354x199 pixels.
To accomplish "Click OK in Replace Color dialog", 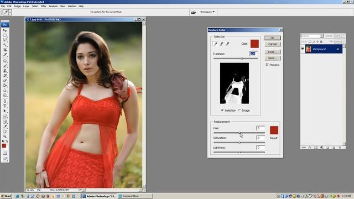I will 273,38.
